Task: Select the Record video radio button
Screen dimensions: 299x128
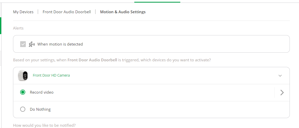Action: (x=23, y=92)
